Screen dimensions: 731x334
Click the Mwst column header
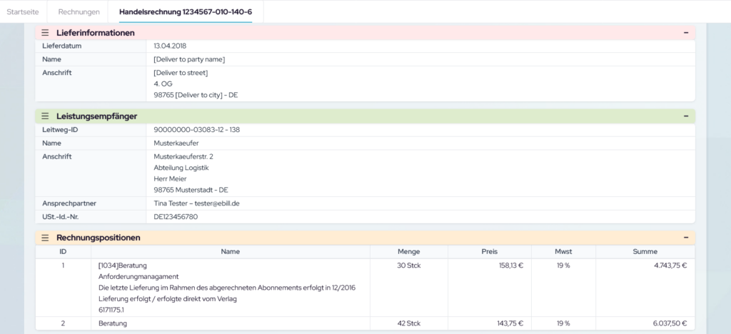[563, 251]
